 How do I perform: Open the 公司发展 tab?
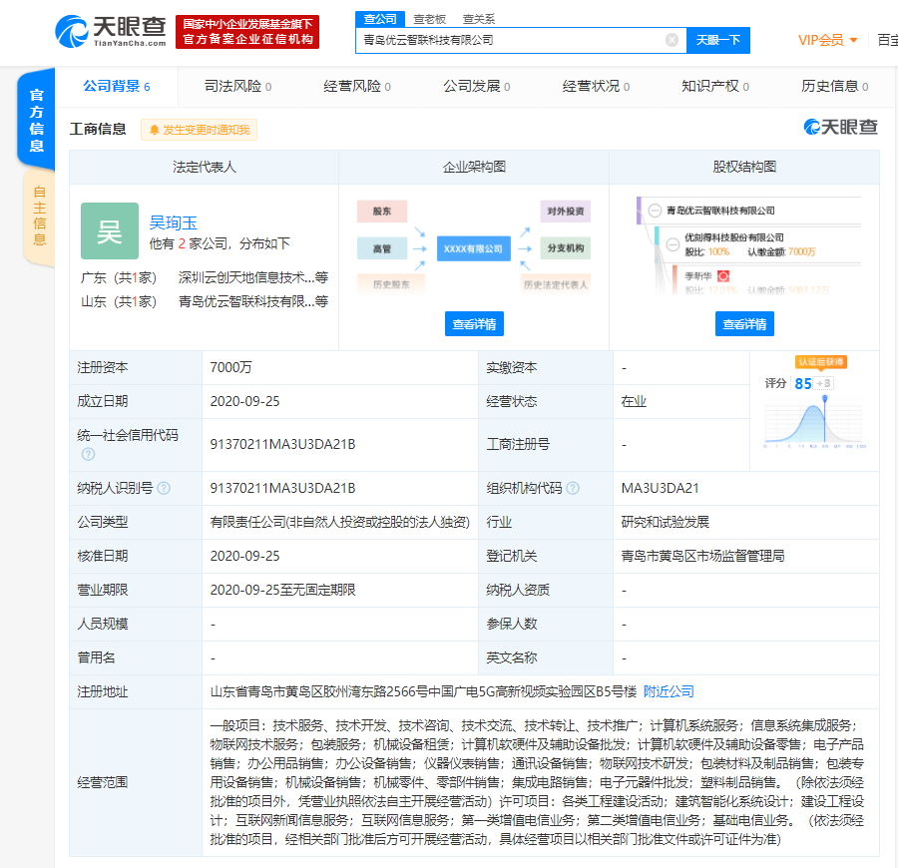coord(477,87)
